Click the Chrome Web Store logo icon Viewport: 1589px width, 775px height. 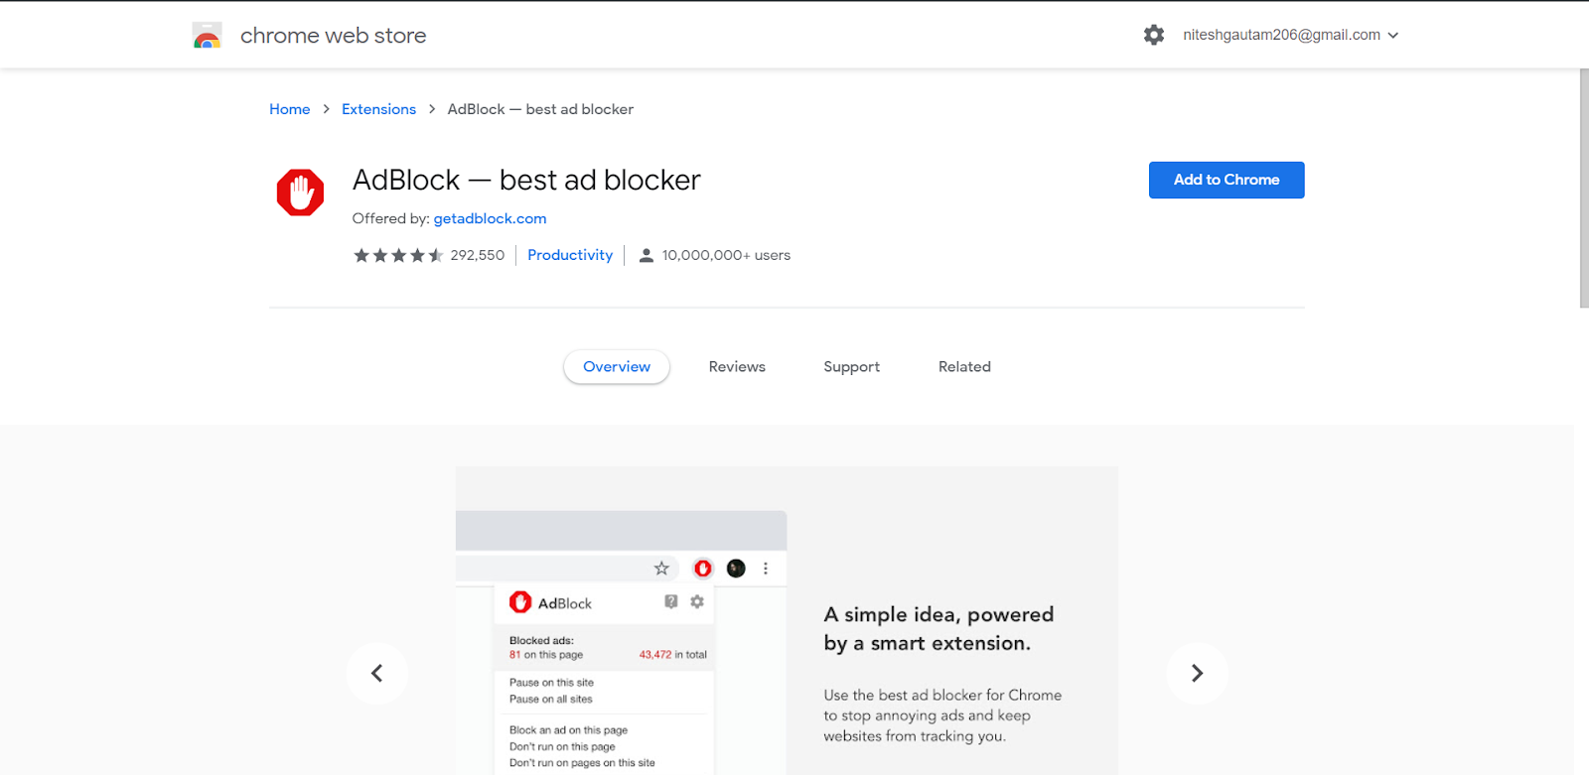pos(207,36)
